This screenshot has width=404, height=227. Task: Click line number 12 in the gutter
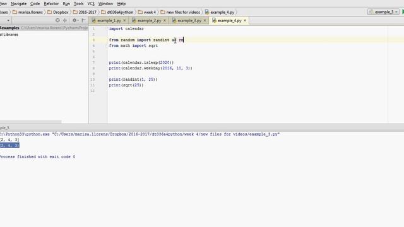pyautogui.click(x=93, y=91)
